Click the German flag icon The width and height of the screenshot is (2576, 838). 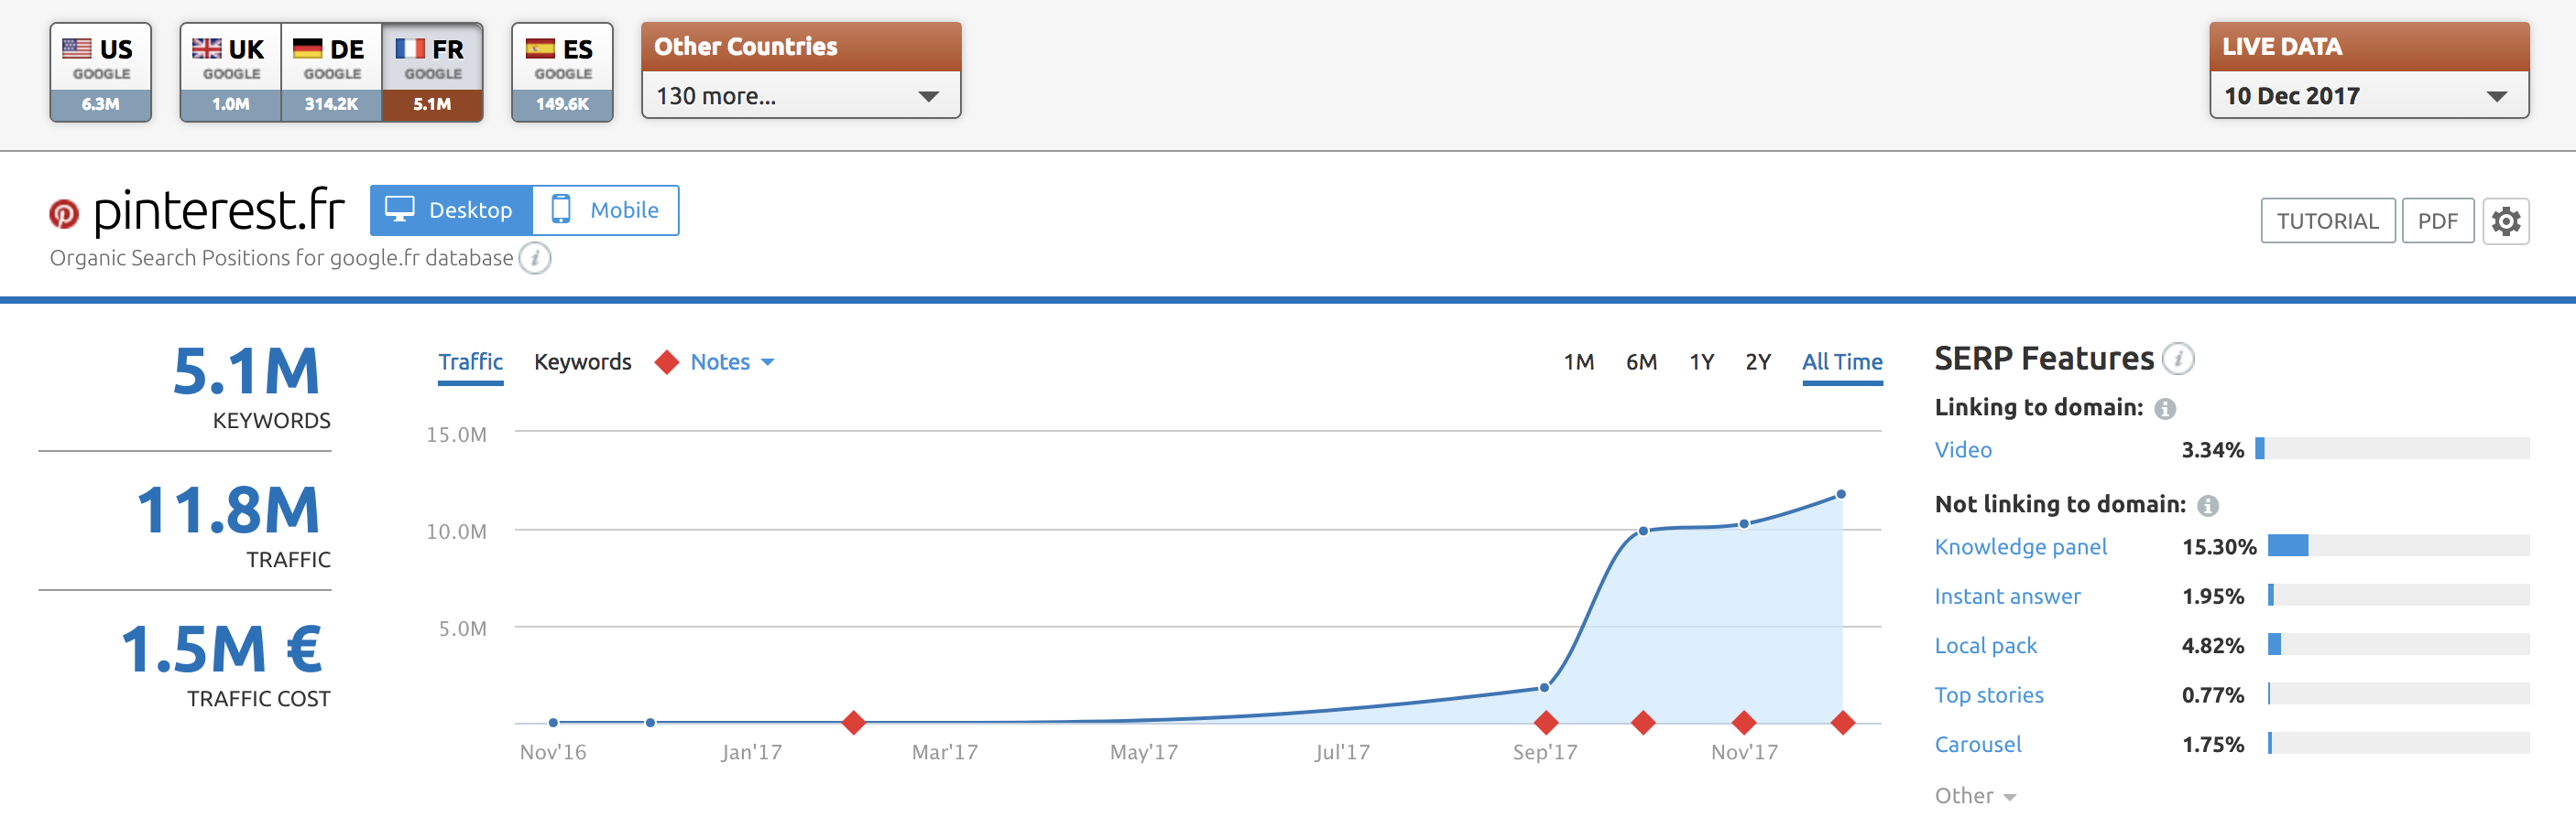308,48
